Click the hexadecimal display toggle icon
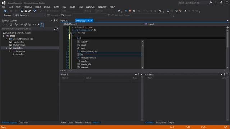Viewport: 230px width, 129px height. [x=160, y=11]
